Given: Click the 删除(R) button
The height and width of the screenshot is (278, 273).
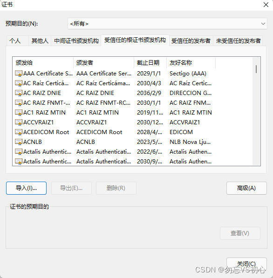Looking at the screenshot, I should [116, 188].
